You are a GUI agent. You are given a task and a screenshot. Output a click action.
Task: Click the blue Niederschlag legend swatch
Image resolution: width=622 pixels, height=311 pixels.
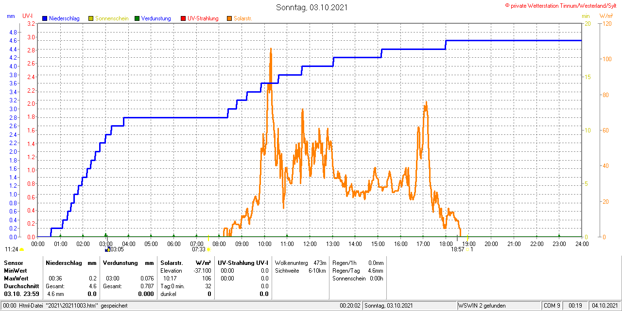click(x=45, y=18)
